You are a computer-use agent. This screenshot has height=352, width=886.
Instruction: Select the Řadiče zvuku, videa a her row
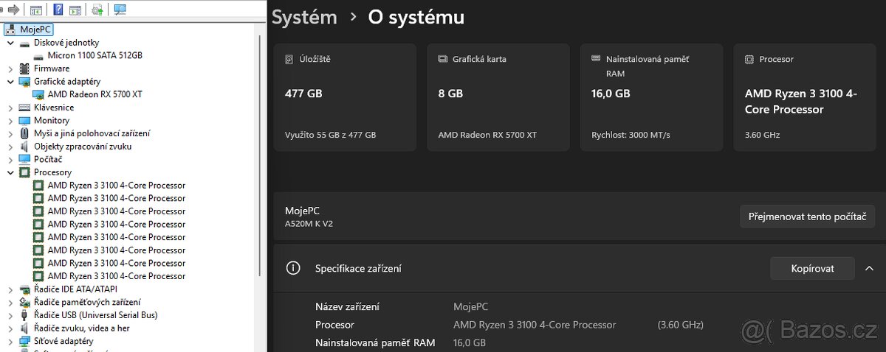pos(81,328)
